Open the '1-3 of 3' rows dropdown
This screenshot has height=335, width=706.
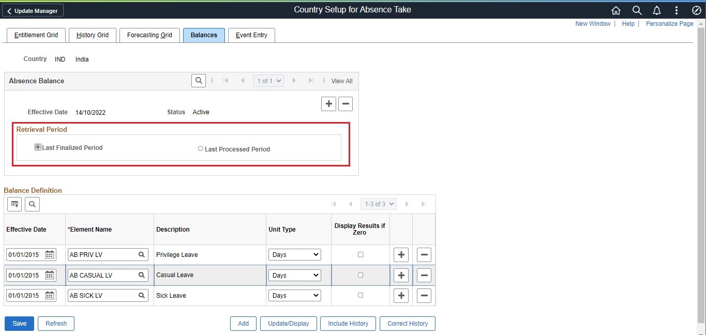pyautogui.click(x=378, y=204)
